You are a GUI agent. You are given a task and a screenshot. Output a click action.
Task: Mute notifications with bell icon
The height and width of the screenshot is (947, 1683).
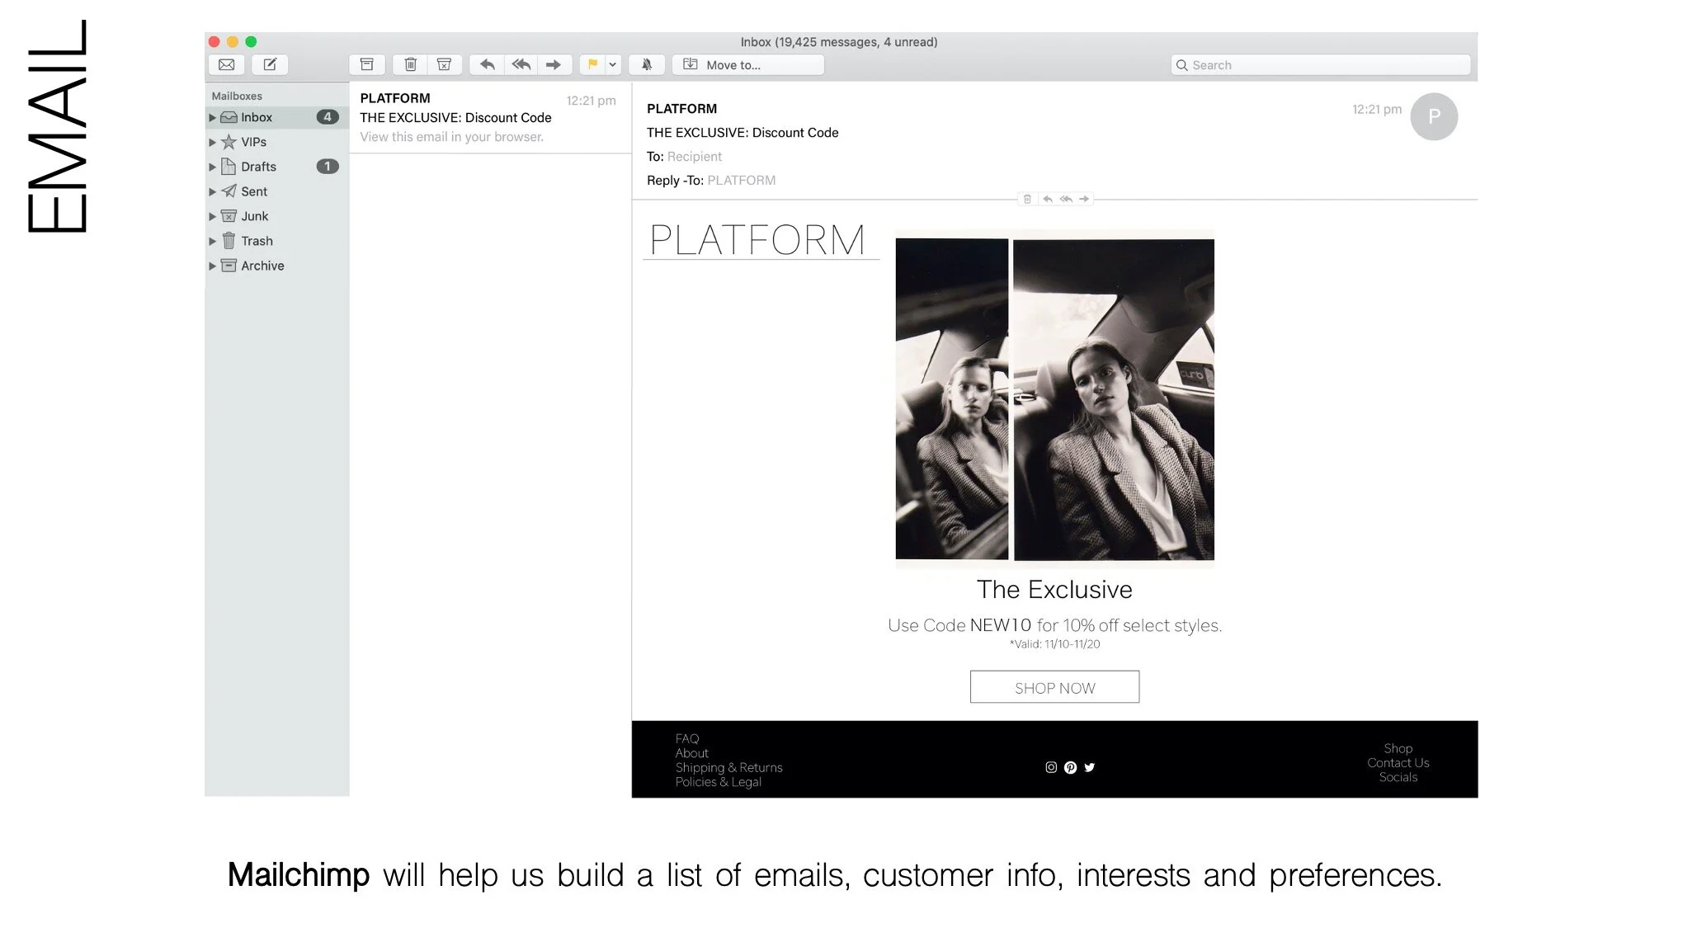coord(647,64)
